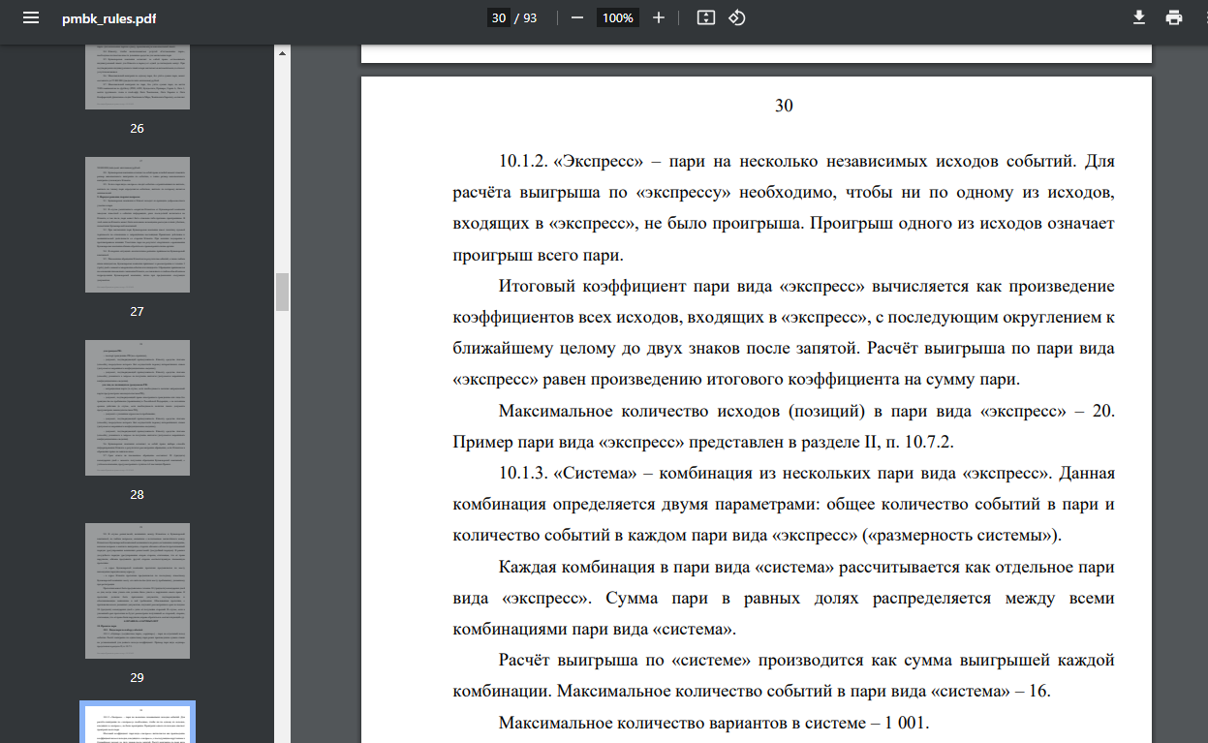
Task: Click the fit to page icon
Action: tap(706, 17)
